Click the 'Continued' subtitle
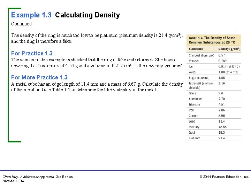251x188 pixels. pos(22,24)
